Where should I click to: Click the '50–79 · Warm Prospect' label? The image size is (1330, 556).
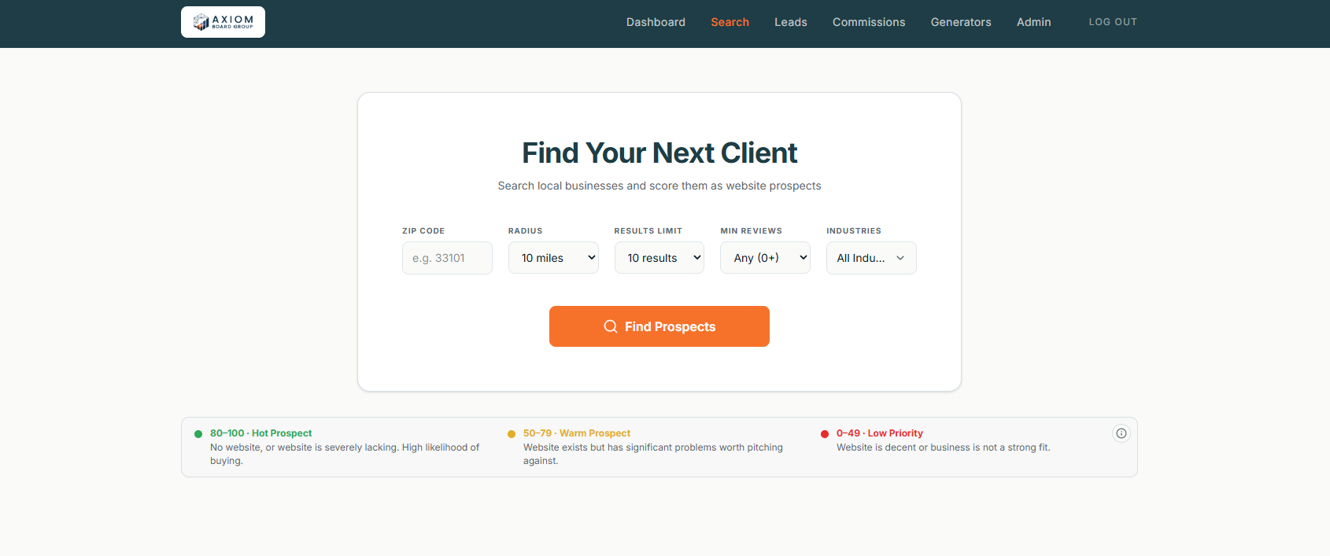tap(577, 433)
